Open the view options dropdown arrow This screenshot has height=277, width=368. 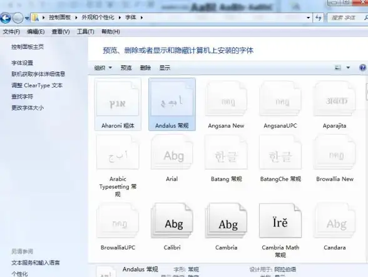(x=348, y=68)
